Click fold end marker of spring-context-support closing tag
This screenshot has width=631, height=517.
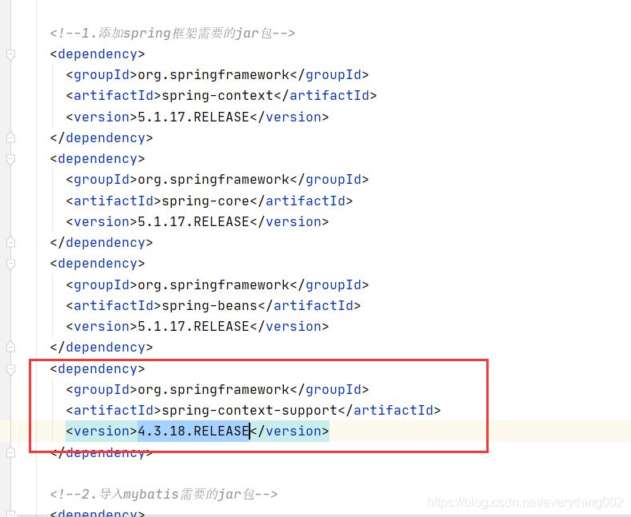click(11, 452)
